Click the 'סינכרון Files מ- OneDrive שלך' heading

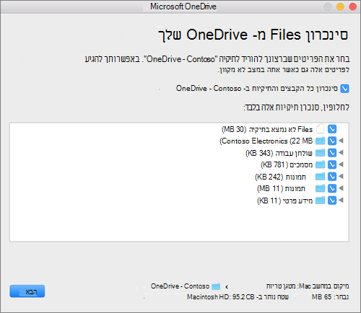[x=253, y=35]
